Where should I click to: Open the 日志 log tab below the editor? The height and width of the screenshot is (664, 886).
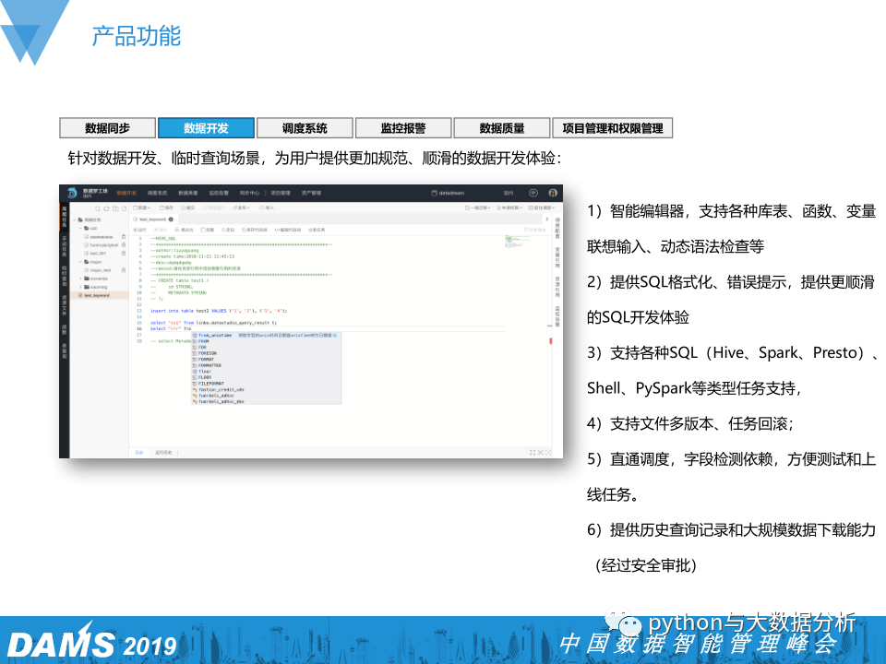[x=139, y=452]
